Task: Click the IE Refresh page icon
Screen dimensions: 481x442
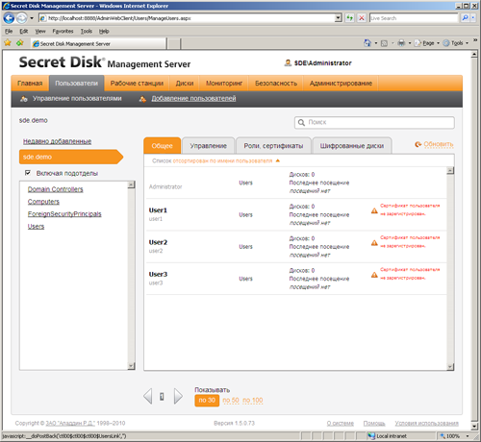Action: pos(349,18)
